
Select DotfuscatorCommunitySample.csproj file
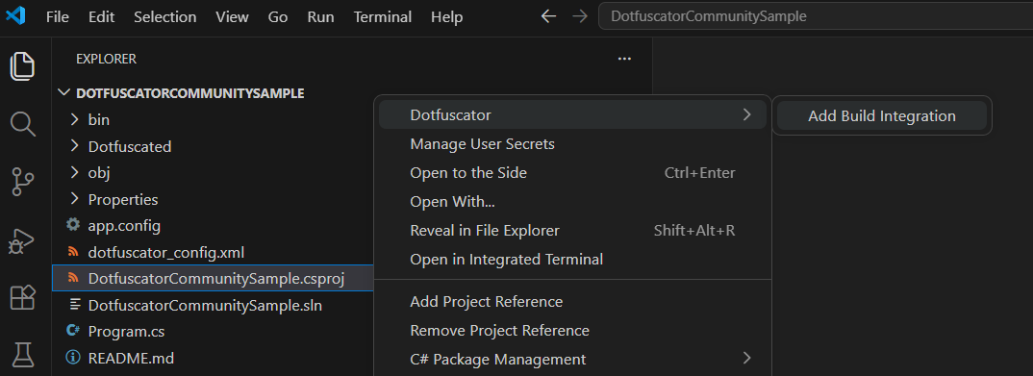[216, 279]
